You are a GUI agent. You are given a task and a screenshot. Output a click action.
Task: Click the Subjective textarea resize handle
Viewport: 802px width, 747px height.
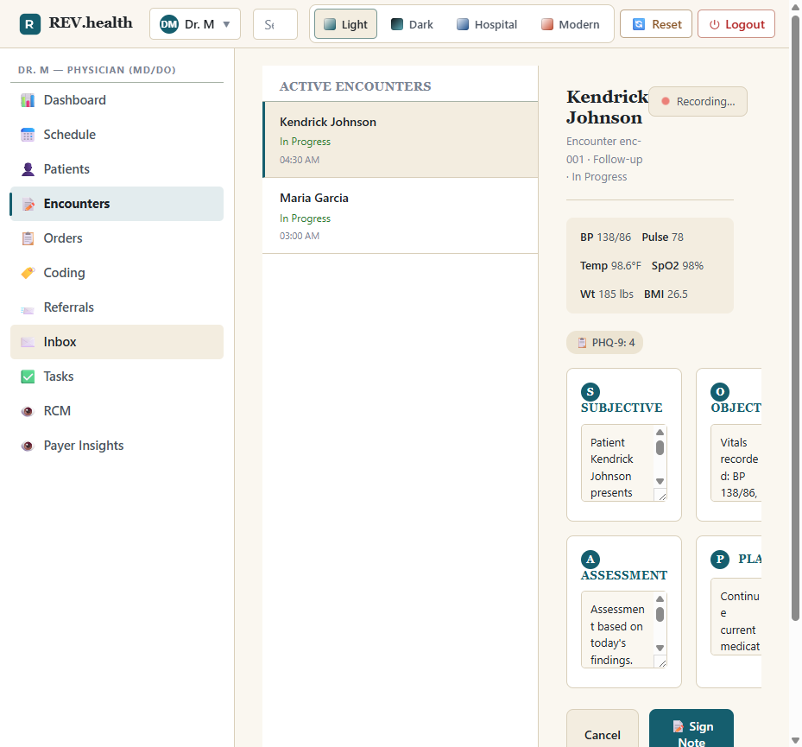[x=662, y=496]
